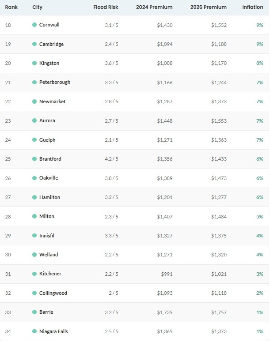Open the Peterborough city name
This screenshot has height=342, width=270.
(54, 82)
